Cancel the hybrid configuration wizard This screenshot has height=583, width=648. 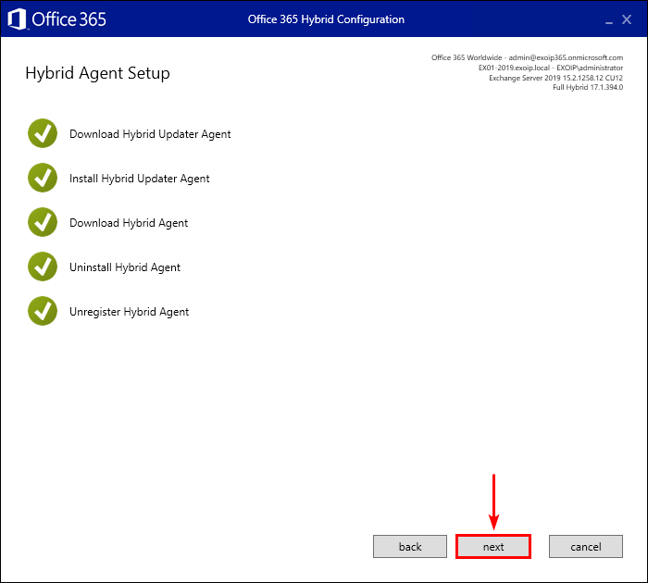[x=586, y=547]
